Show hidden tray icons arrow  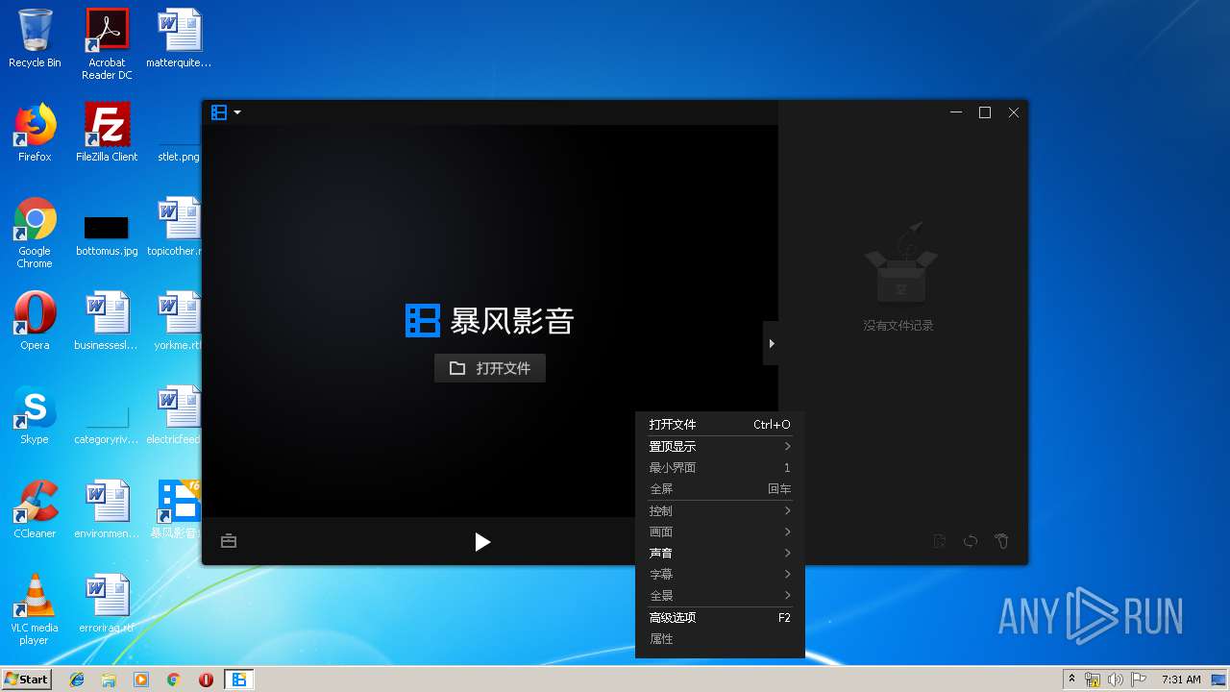point(1071,680)
